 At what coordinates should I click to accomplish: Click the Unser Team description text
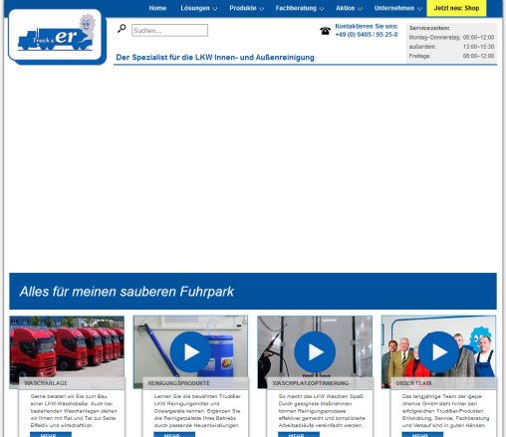(445, 411)
